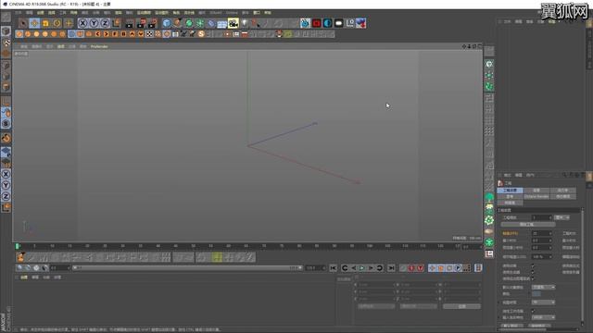Click the orange S icon in second toolbar row

click(x=201, y=34)
